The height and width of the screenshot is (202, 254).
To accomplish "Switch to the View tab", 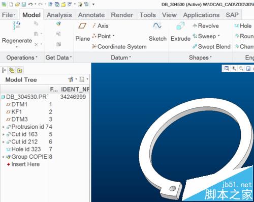I will (169, 15).
